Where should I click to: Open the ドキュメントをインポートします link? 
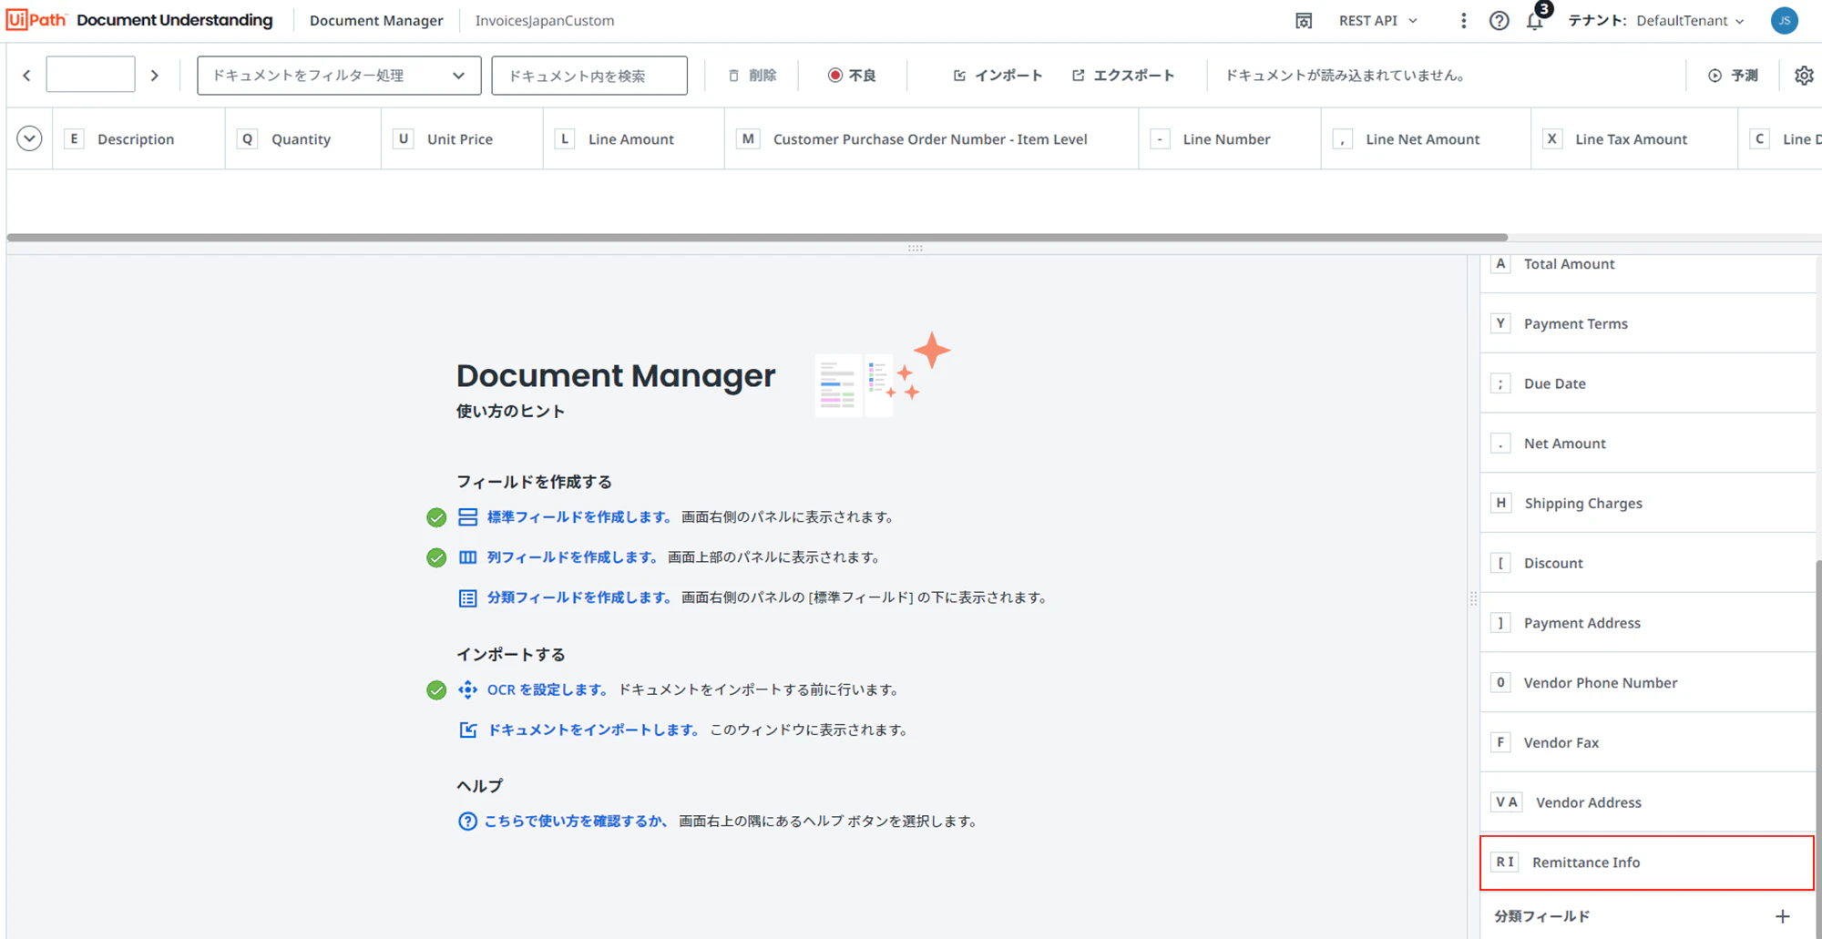click(x=594, y=730)
